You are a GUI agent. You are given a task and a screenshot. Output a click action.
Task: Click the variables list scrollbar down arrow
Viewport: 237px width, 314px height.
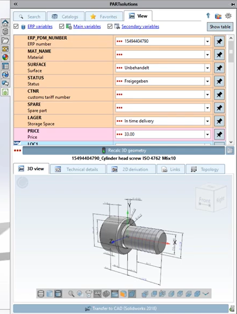231,142
